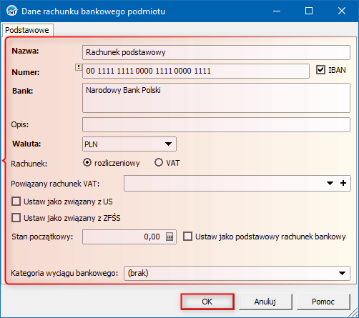Select the rozliczeniowy account type

(87, 163)
